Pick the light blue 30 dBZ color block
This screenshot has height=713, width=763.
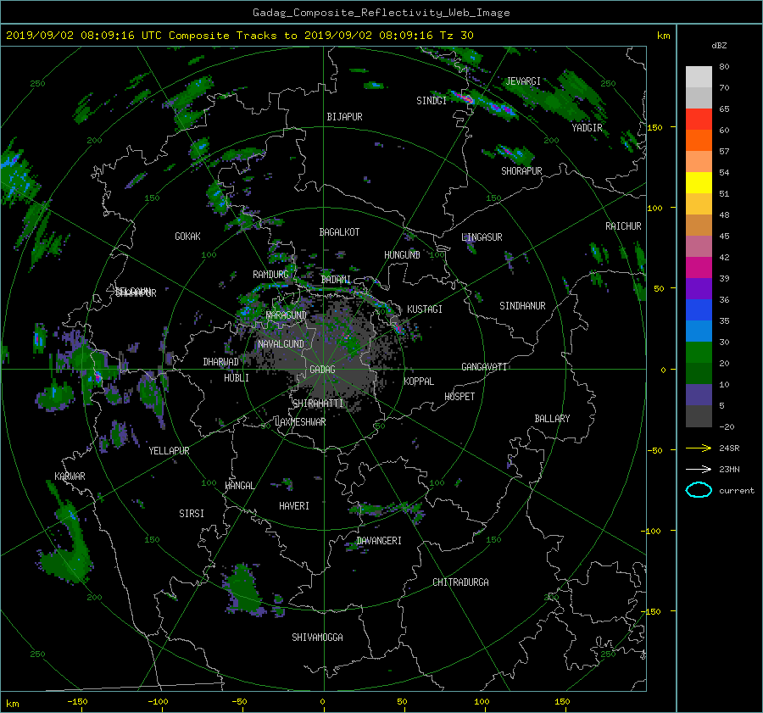(699, 331)
